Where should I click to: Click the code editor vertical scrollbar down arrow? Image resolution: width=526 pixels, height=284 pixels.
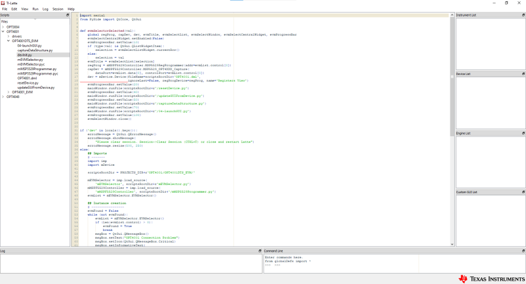pos(452,244)
